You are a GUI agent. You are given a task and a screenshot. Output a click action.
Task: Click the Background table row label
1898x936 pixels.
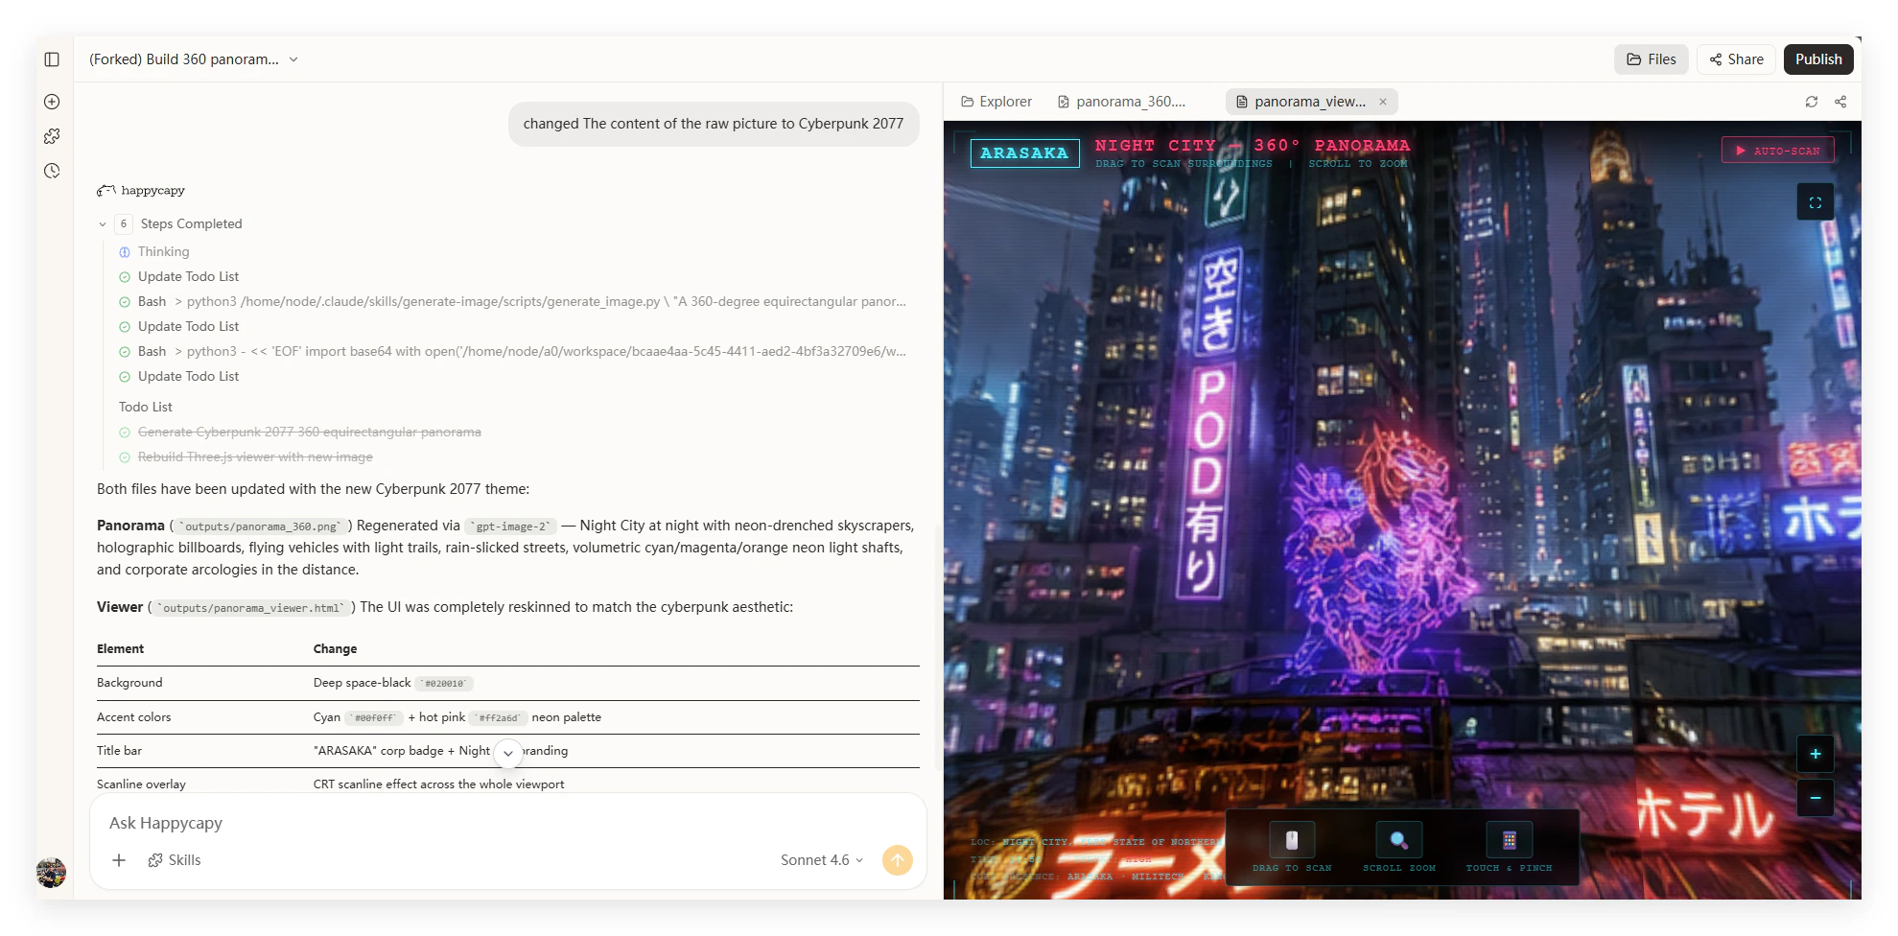pos(129,683)
